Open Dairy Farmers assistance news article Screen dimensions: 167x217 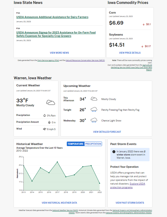[52, 17]
